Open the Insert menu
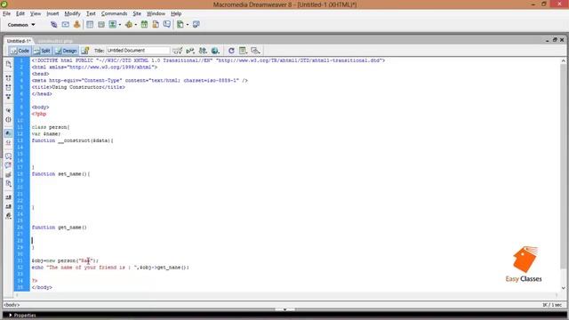The height and width of the screenshot is (320, 569). tap(52, 13)
